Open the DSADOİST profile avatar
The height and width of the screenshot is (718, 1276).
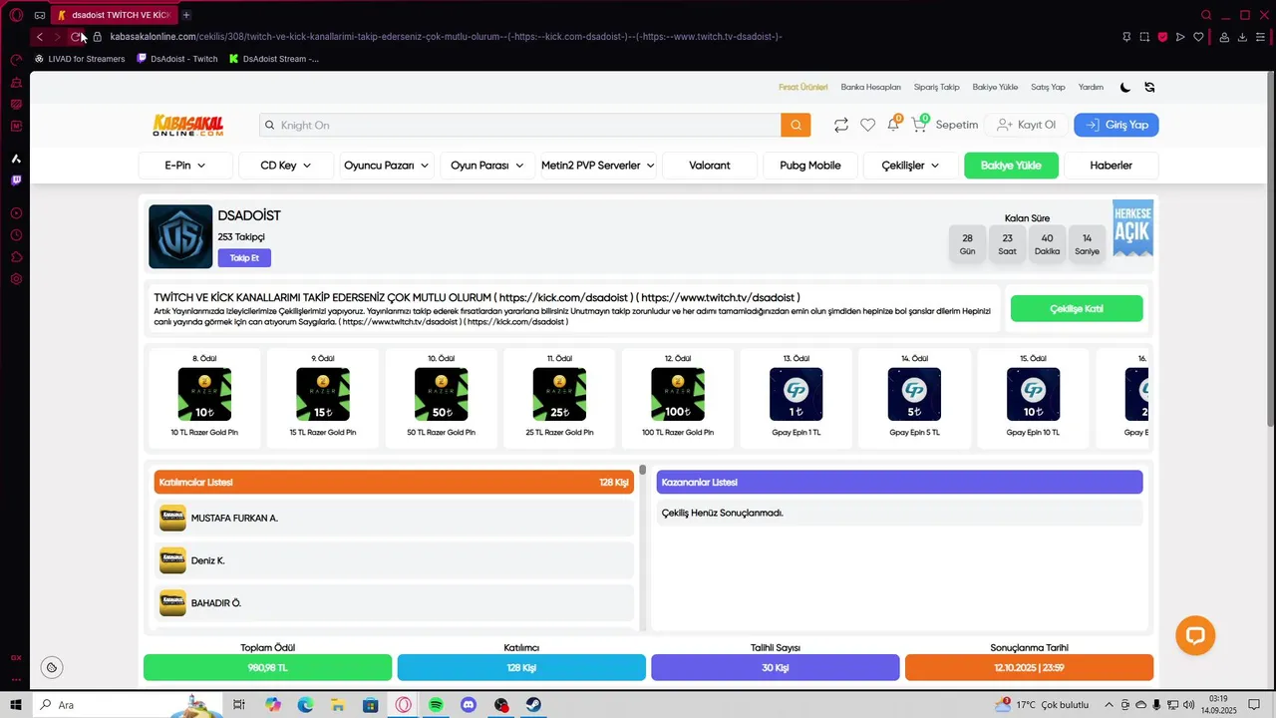click(180, 236)
